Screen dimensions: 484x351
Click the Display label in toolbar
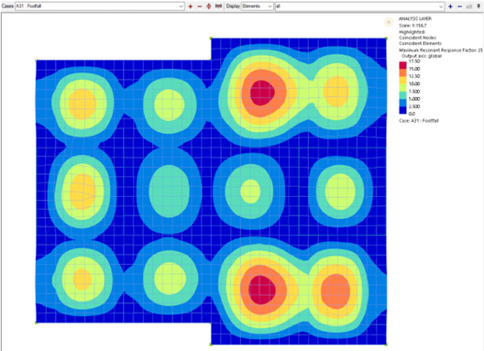coord(233,6)
